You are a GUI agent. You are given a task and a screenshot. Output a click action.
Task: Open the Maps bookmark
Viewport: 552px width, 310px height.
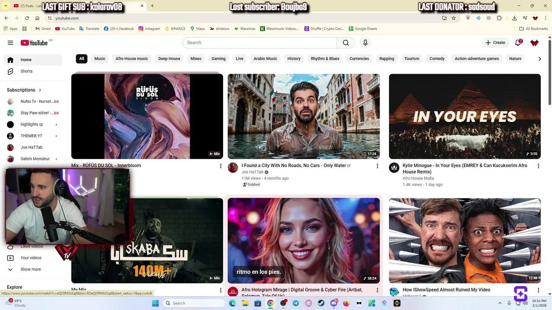(198, 29)
